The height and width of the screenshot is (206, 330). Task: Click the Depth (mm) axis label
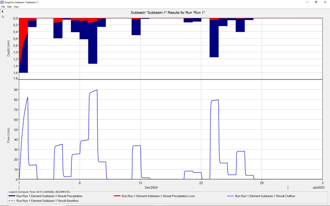coord(8,48)
